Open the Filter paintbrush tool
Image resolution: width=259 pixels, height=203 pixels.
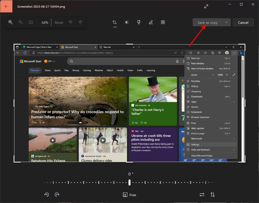pyautogui.click(x=139, y=23)
